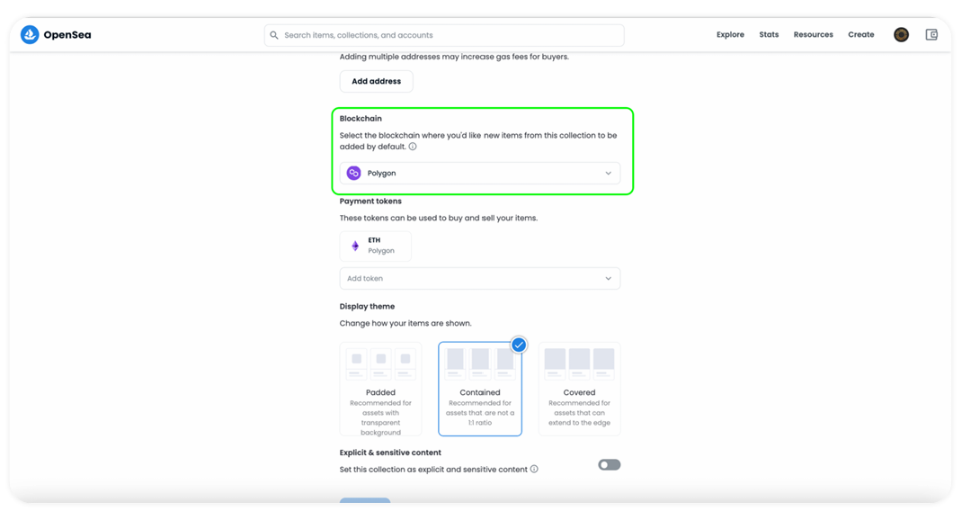Click the Add address button
Screen dimensions: 962x511
376,81
